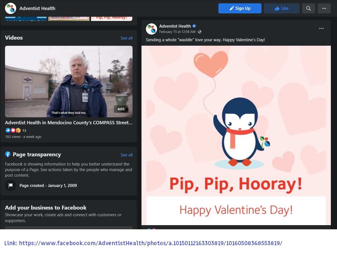Play the COMPASS Street video thumbnail

(69, 81)
